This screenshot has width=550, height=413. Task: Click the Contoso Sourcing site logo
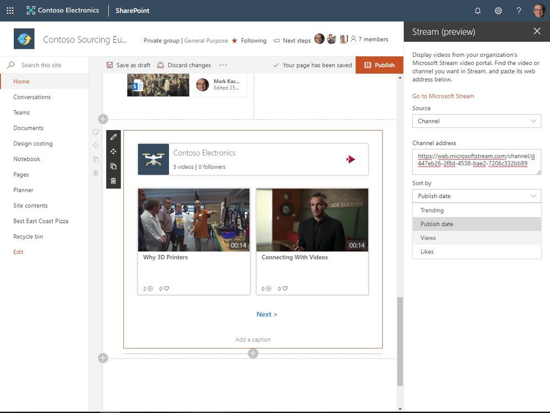click(24, 39)
